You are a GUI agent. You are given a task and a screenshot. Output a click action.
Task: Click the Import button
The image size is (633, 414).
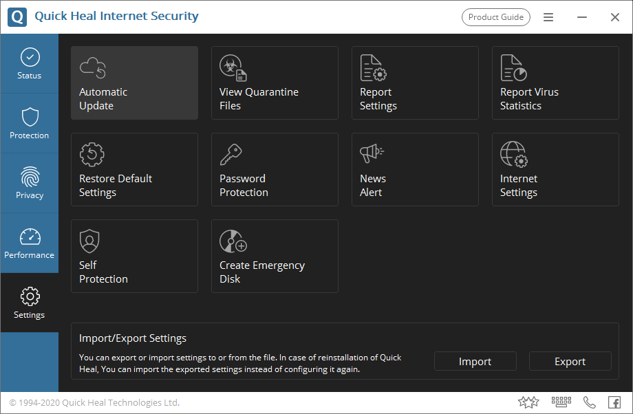pos(475,362)
